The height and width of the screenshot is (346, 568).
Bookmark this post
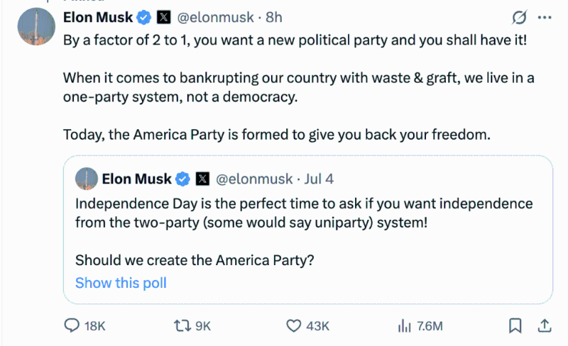pos(515,325)
